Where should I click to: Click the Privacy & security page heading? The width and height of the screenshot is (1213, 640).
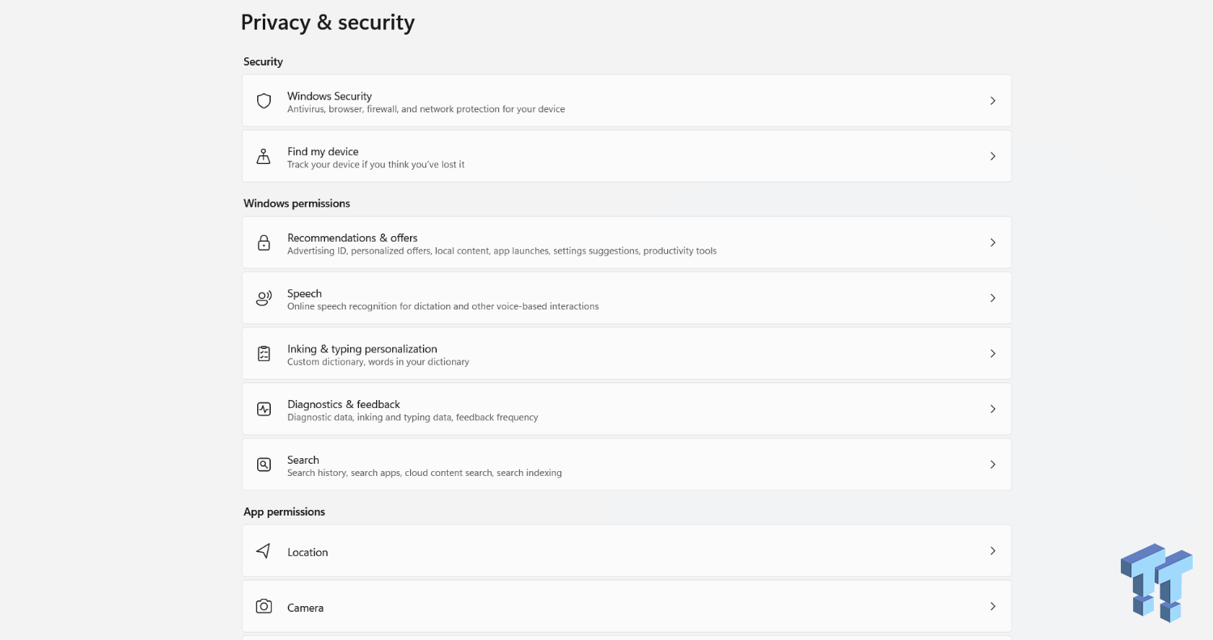tap(328, 22)
